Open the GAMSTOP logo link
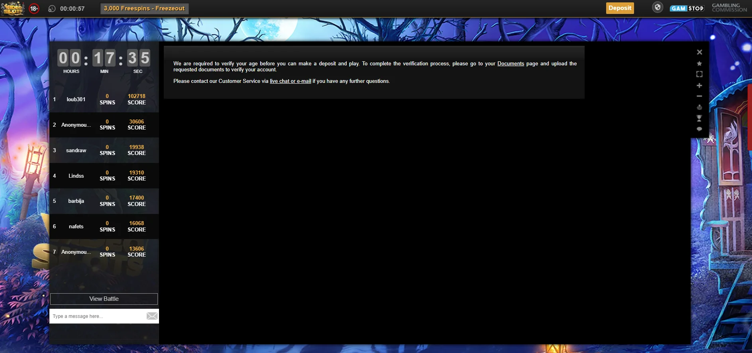The image size is (752, 353). pyautogui.click(x=687, y=8)
